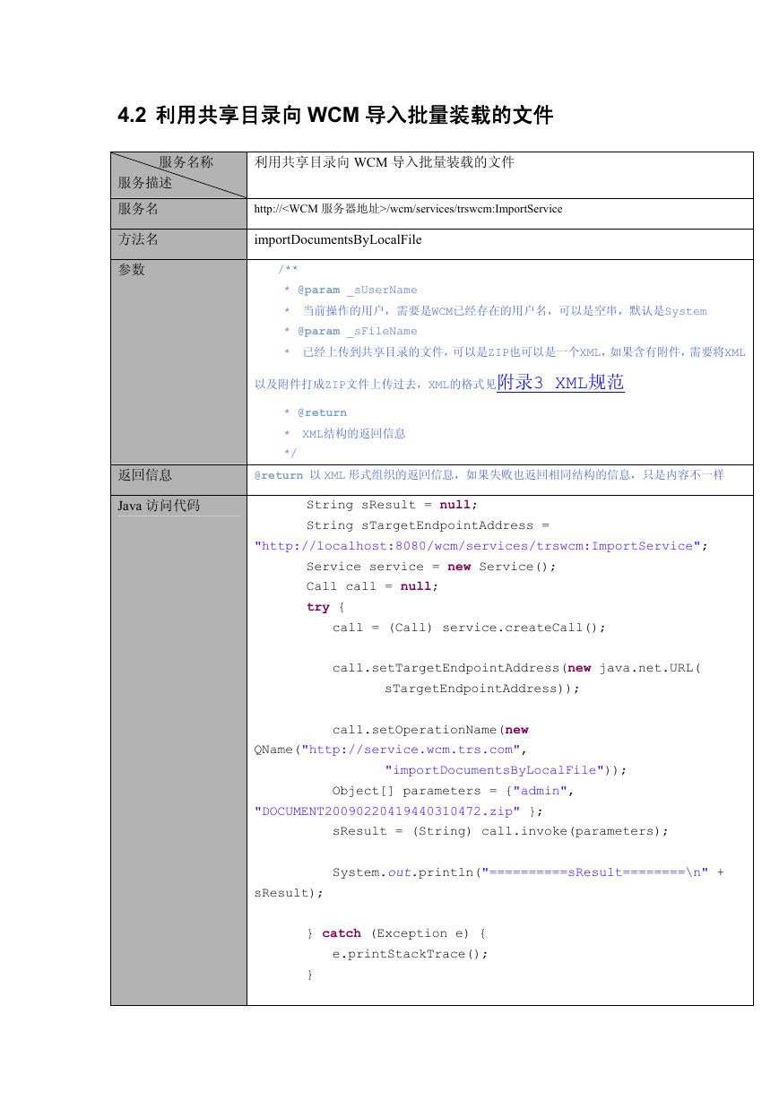The height and width of the screenshot is (1101, 779).
Task: Click the catch (Exception e) line
Action: [x=396, y=933]
